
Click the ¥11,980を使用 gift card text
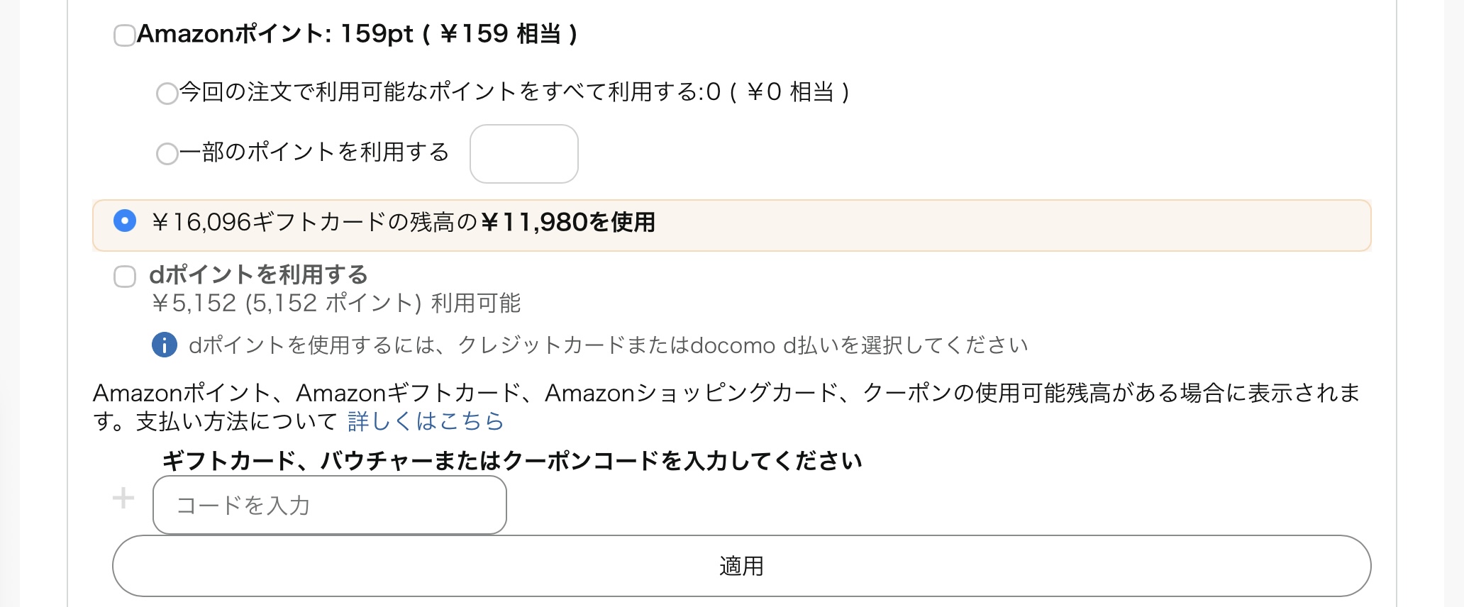pyautogui.click(x=567, y=223)
